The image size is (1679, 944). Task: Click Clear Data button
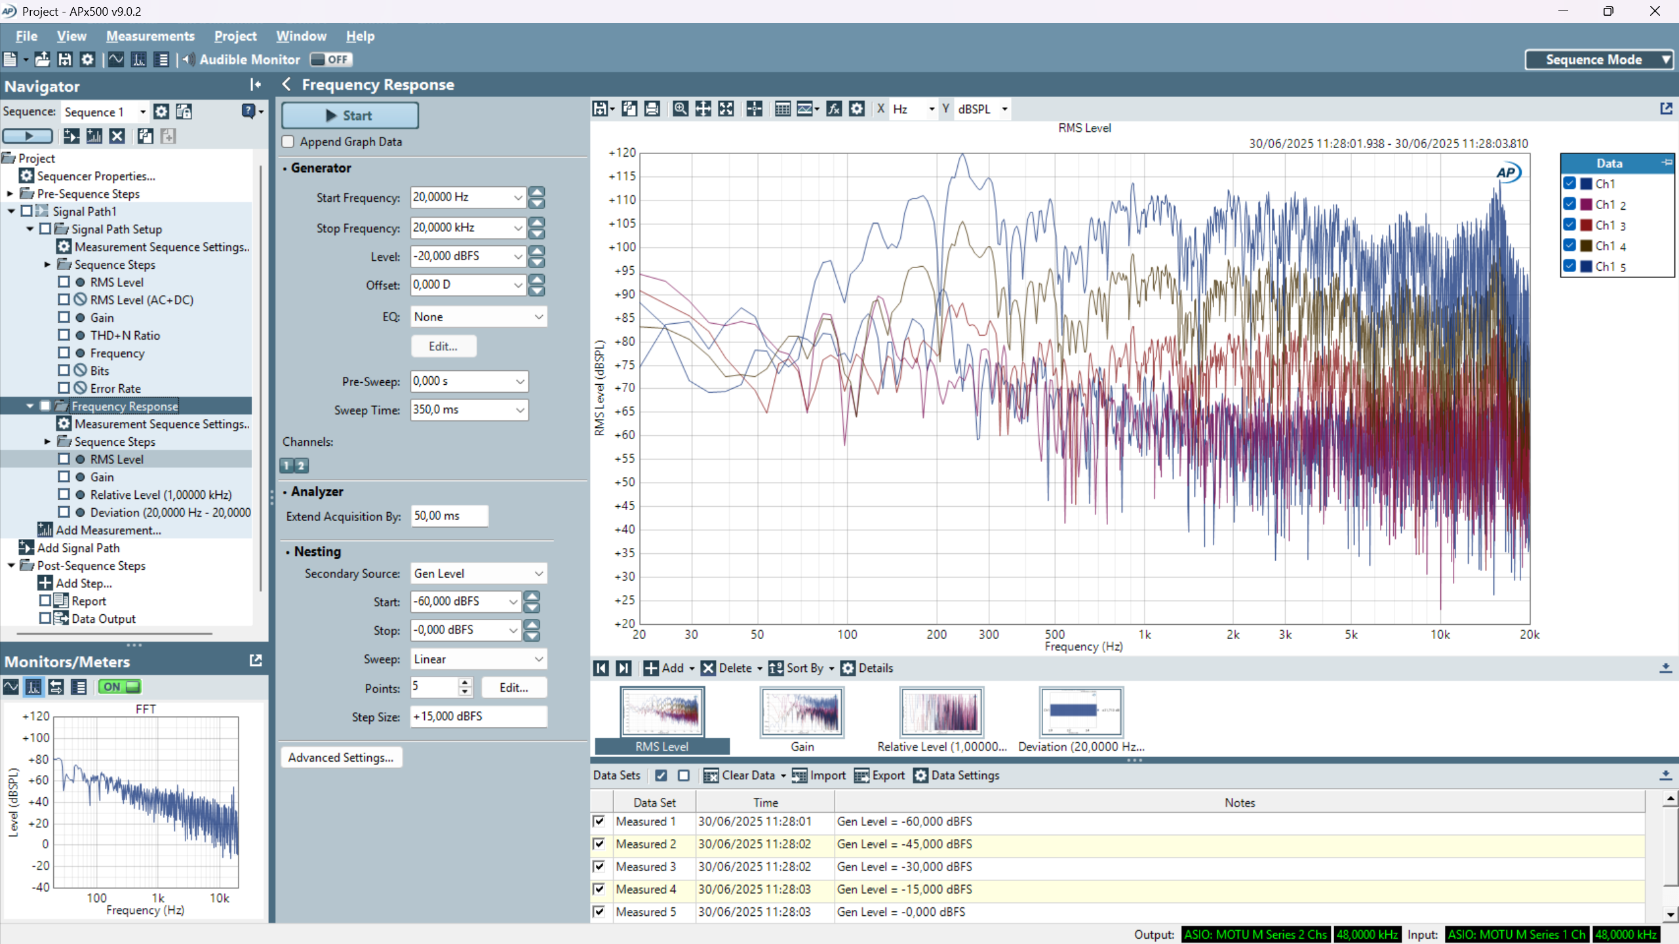click(x=740, y=776)
